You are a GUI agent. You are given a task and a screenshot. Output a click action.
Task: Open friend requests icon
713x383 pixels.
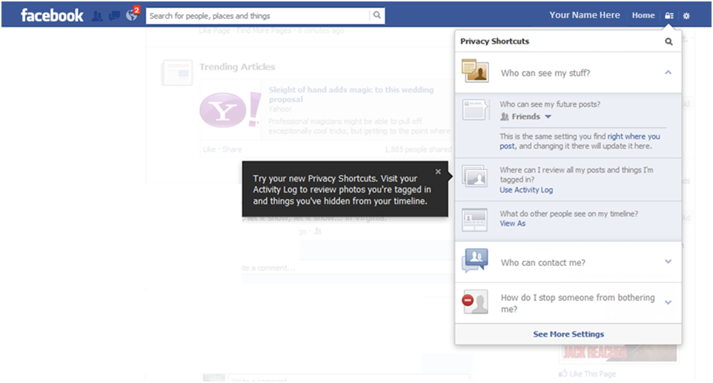[97, 16]
